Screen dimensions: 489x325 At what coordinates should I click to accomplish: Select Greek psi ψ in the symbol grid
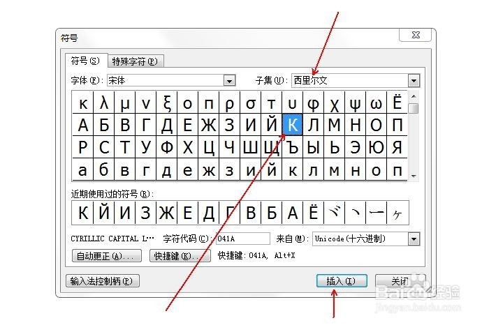click(x=355, y=103)
